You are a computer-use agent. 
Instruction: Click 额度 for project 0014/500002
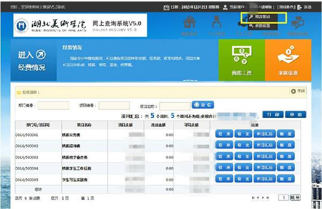coord(286,145)
